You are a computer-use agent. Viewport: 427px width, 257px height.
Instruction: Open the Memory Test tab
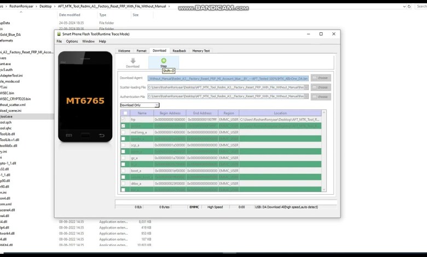click(x=201, y=51)
